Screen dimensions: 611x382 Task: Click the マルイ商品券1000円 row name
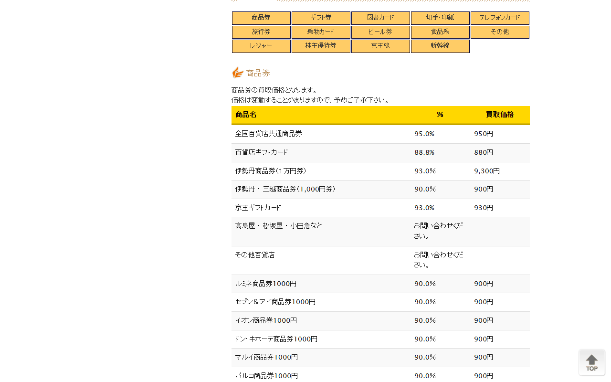tap(266, 357)
